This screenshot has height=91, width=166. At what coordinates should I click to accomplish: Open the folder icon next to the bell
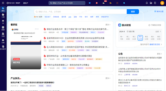(151, 3)
